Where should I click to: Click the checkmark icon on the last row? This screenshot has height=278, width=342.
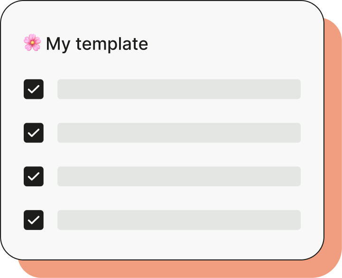pyautogui.click(x=34, y=220)
